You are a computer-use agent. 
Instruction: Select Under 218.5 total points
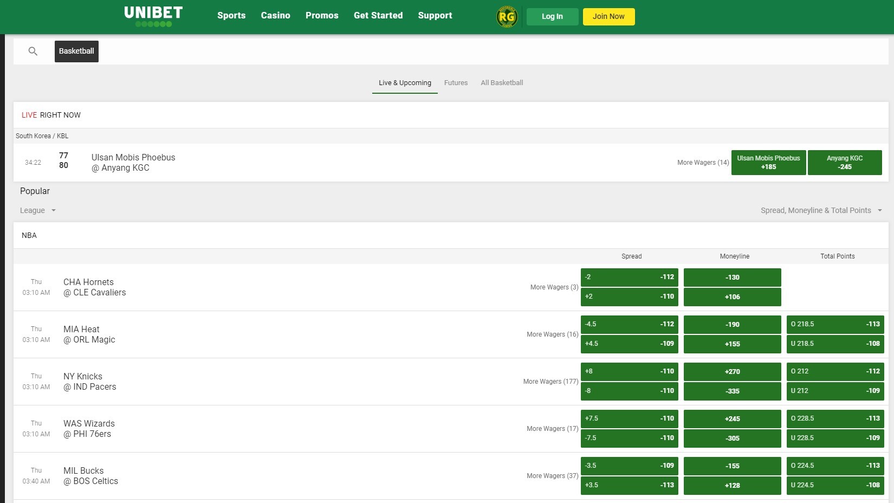tap(835, 344)
